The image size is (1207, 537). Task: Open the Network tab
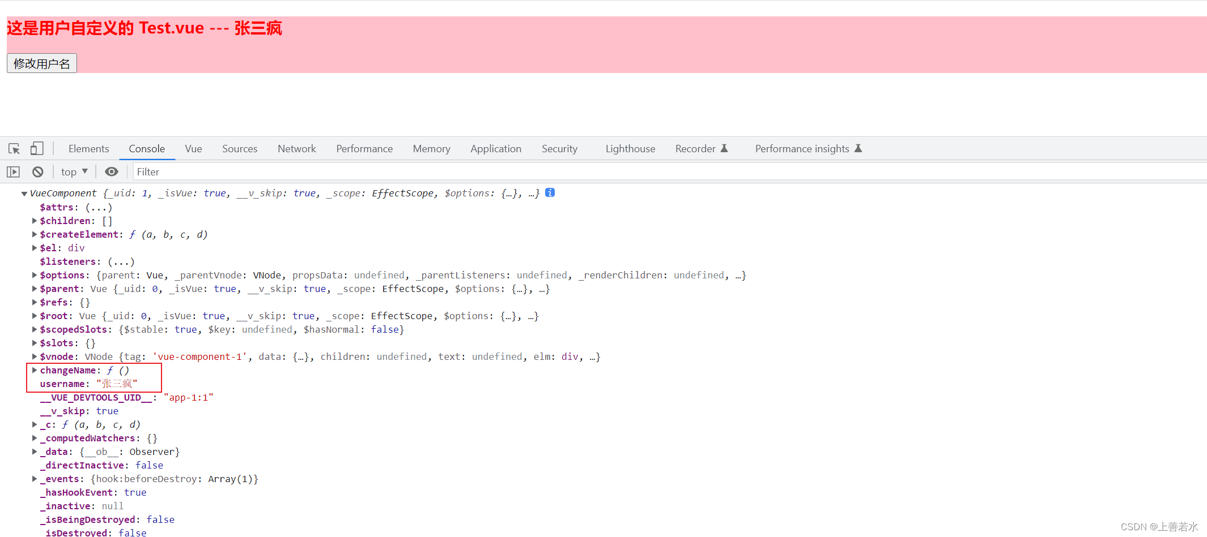pyautogui.click(x=297, y=149)
